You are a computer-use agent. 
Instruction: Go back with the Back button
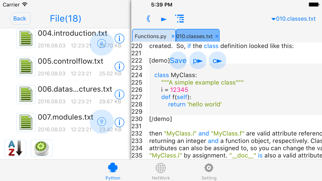tap(20, 18)
